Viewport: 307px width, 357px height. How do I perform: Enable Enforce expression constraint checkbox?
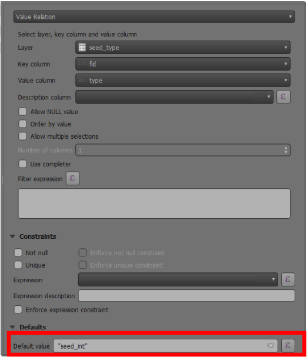pyautogui.click(x=18, y=309)
